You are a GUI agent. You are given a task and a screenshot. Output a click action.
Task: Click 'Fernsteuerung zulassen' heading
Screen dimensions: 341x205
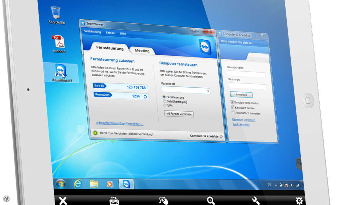[112, 60]
